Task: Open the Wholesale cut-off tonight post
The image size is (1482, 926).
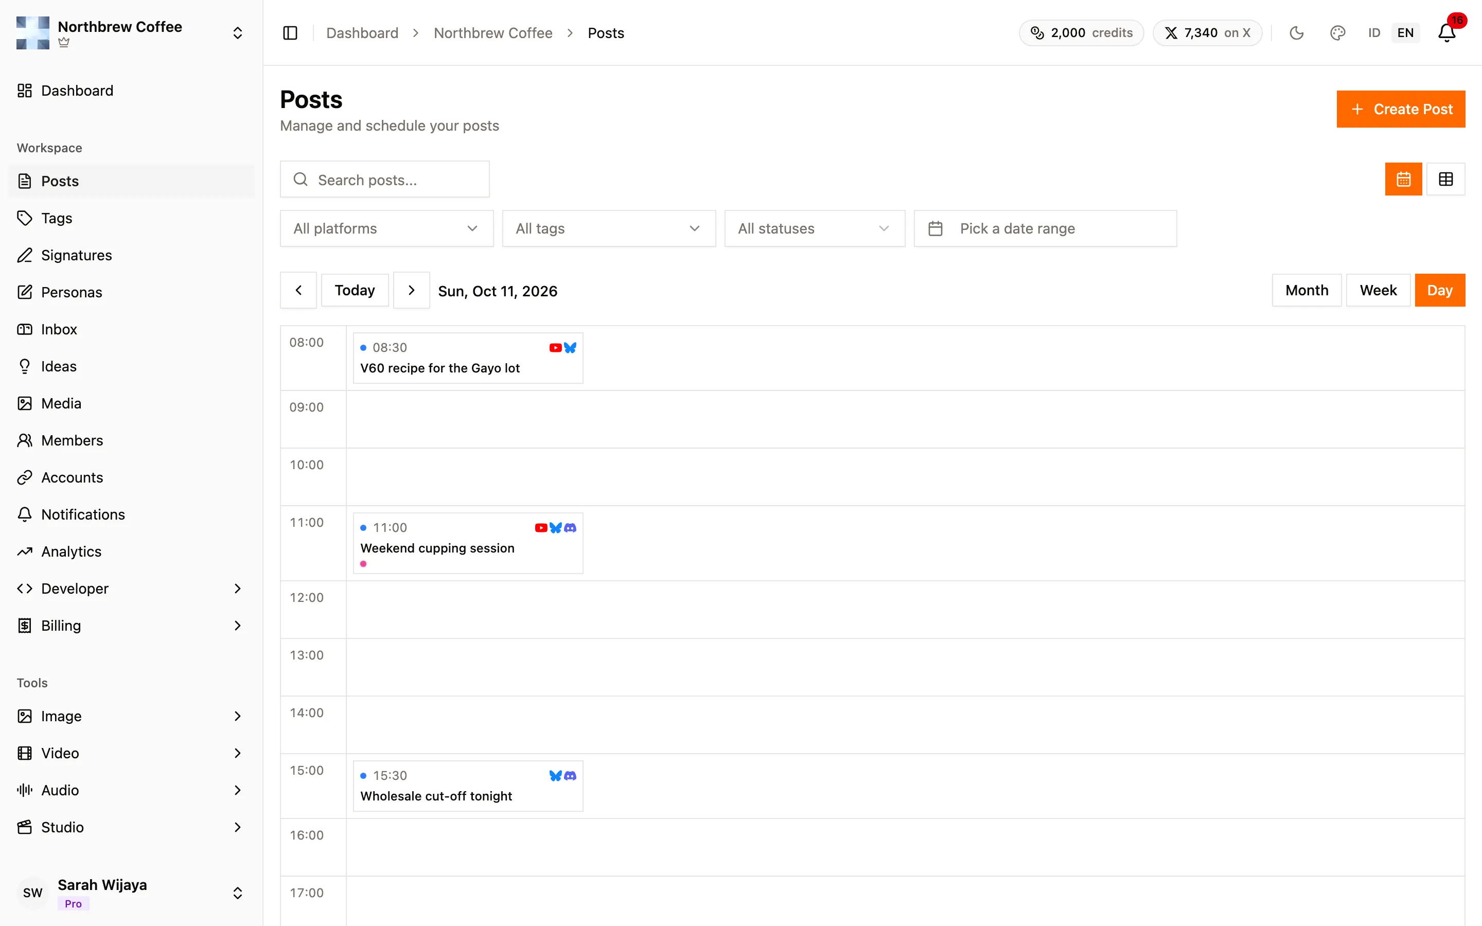Action: [468, 787]
